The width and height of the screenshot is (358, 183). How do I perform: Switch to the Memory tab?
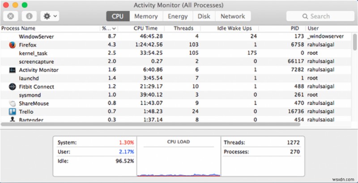[146, 16]
